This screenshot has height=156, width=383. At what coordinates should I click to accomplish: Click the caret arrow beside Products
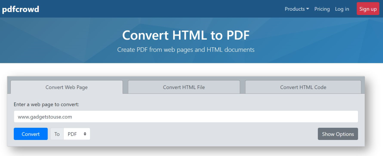pyautogui.click(x=308, y=9)
